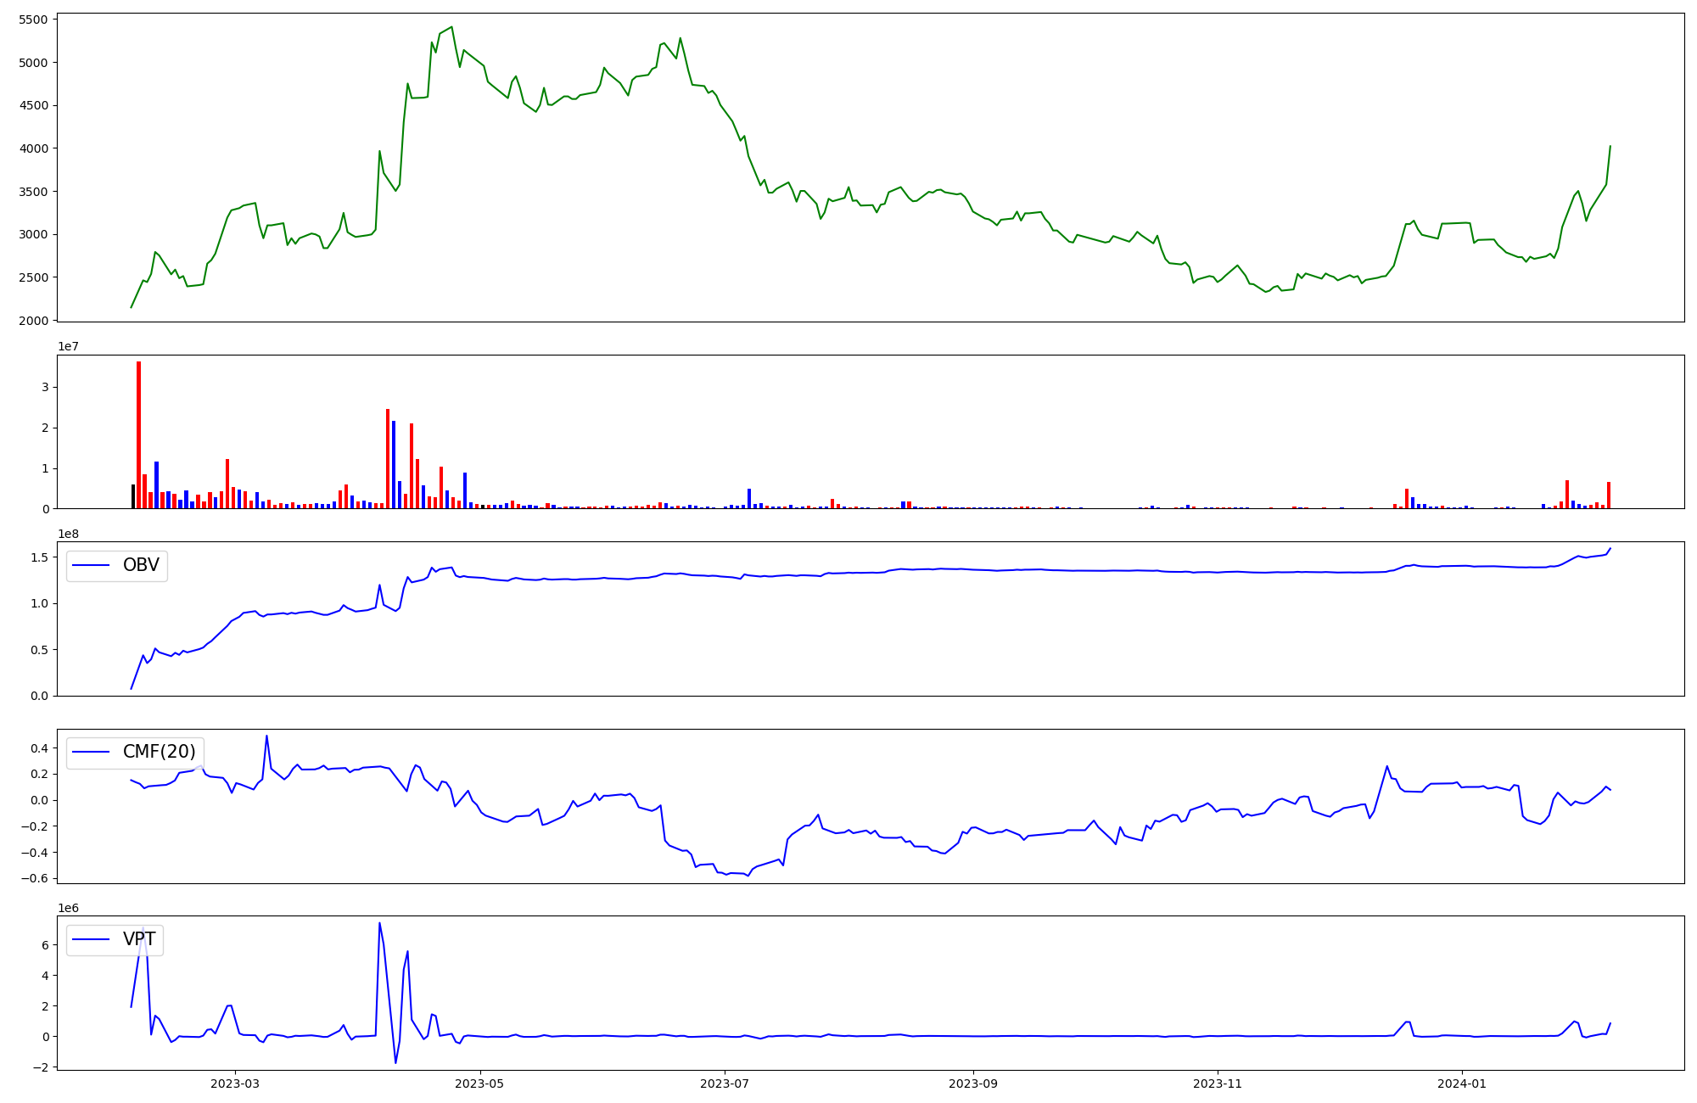Click the blue line swatch in CMF(20) legend
The height and width of the screenshot is (1103, 1697).
pos(92,753)
